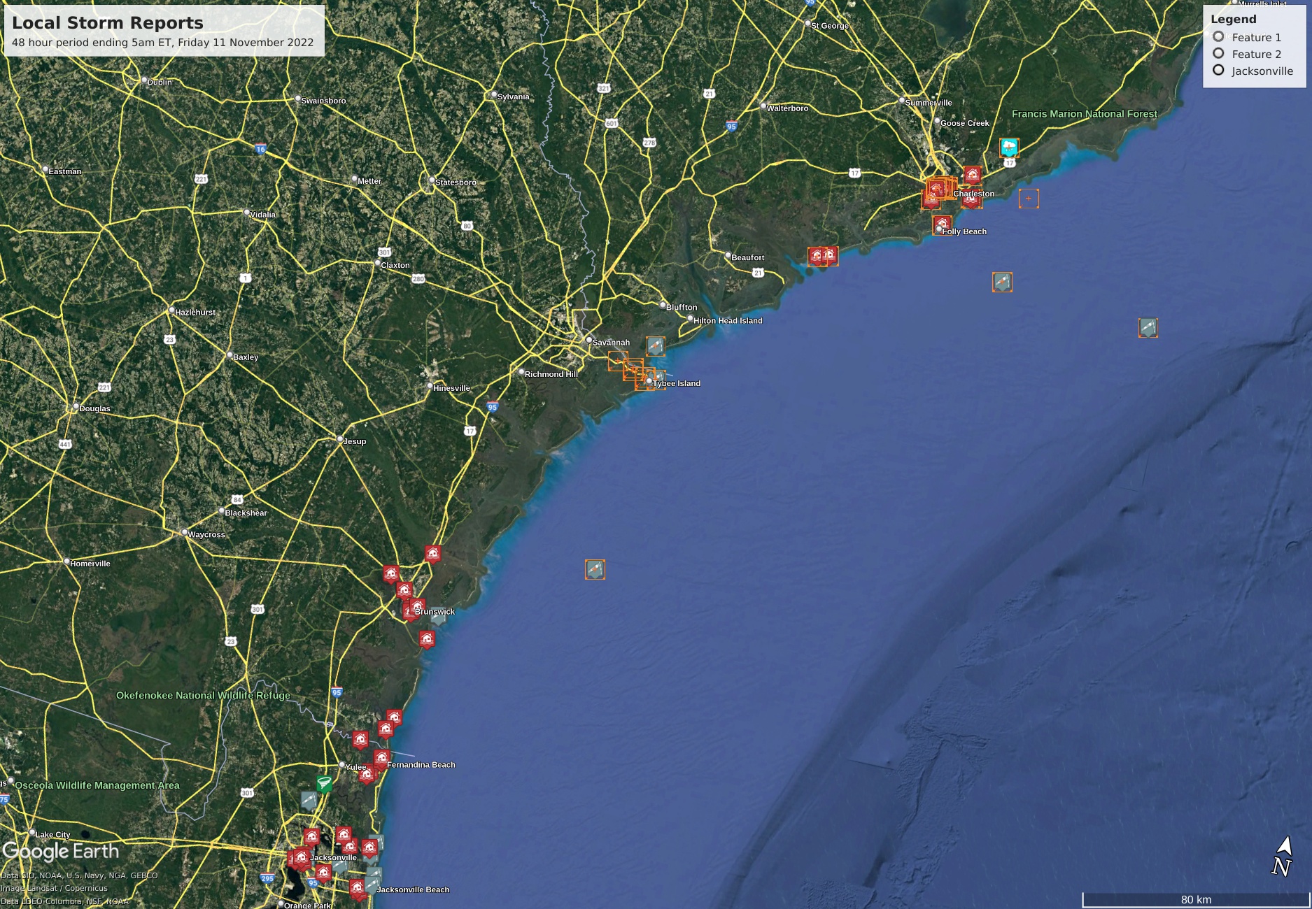Select the cyan rain cloud marker by Route 17
This screenshot has width=1312, height=909.
point(1008,148)
